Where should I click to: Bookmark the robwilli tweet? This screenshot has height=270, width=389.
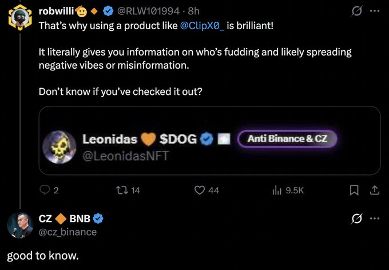(x=354, y=190)
